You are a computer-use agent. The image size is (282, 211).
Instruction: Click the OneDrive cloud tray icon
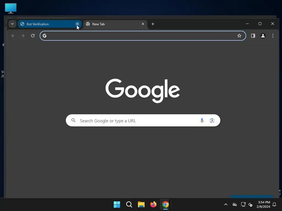click(235, 204)
